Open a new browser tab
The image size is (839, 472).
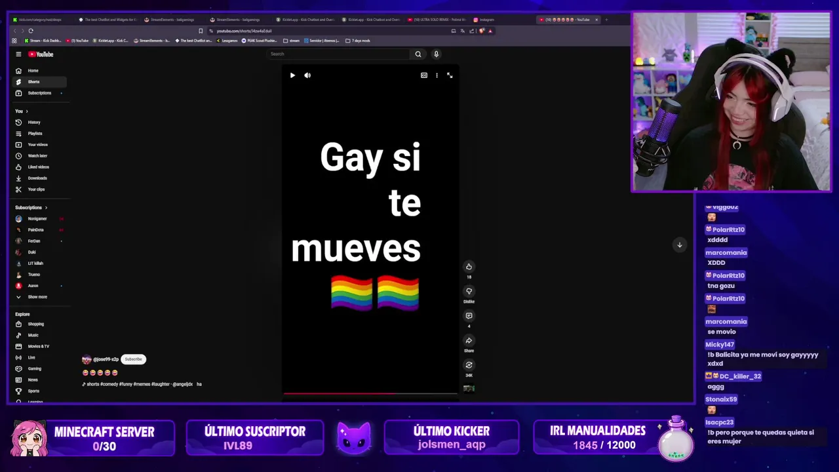click(x=606, y=20)
